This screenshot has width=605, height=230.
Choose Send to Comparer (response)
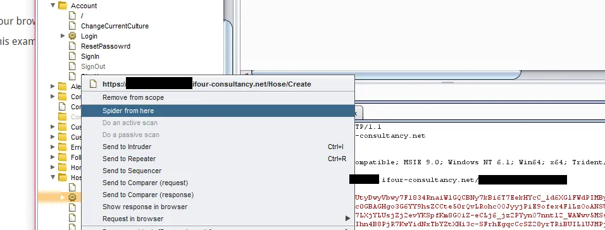click(x=218, y=195)
